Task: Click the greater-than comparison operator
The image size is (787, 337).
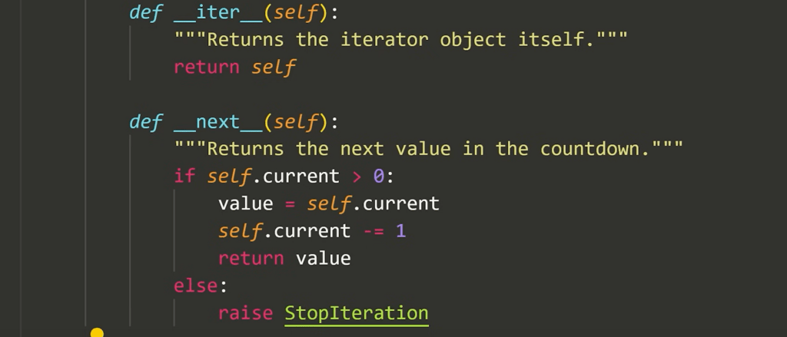Action: pos(356,176)
